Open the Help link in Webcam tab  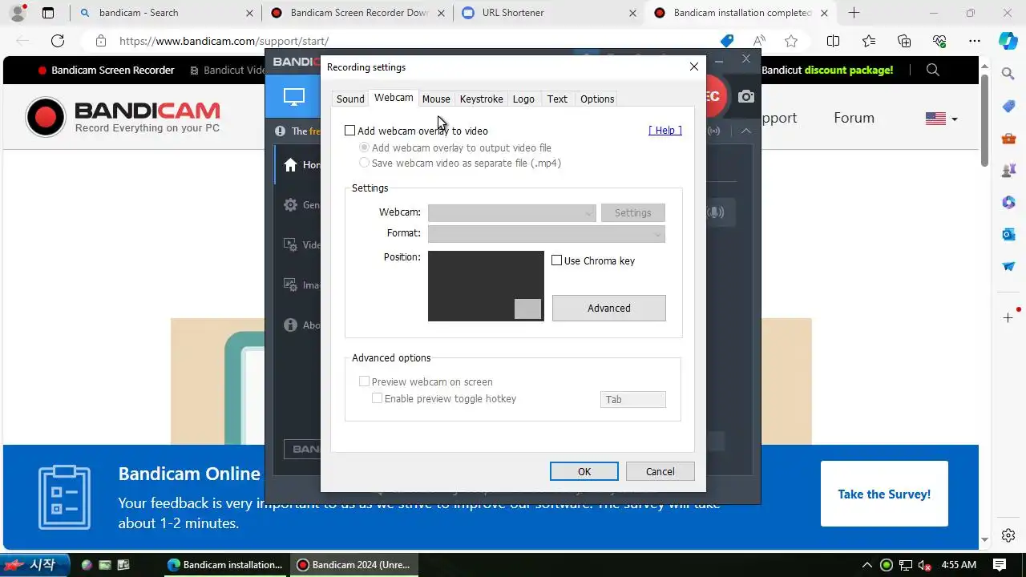[665, 130]
